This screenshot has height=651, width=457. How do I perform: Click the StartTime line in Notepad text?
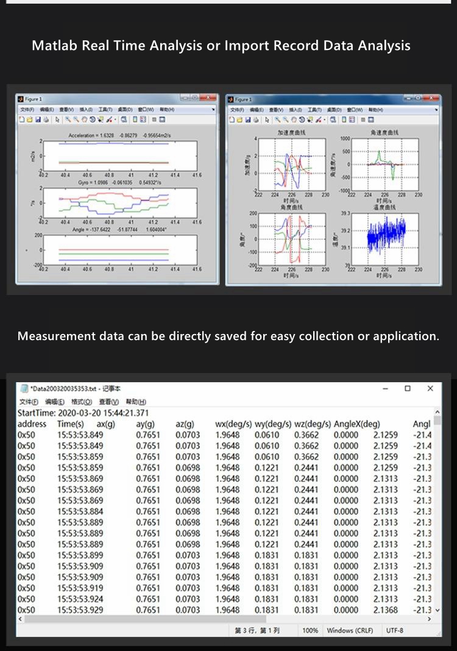coord(73,413)
